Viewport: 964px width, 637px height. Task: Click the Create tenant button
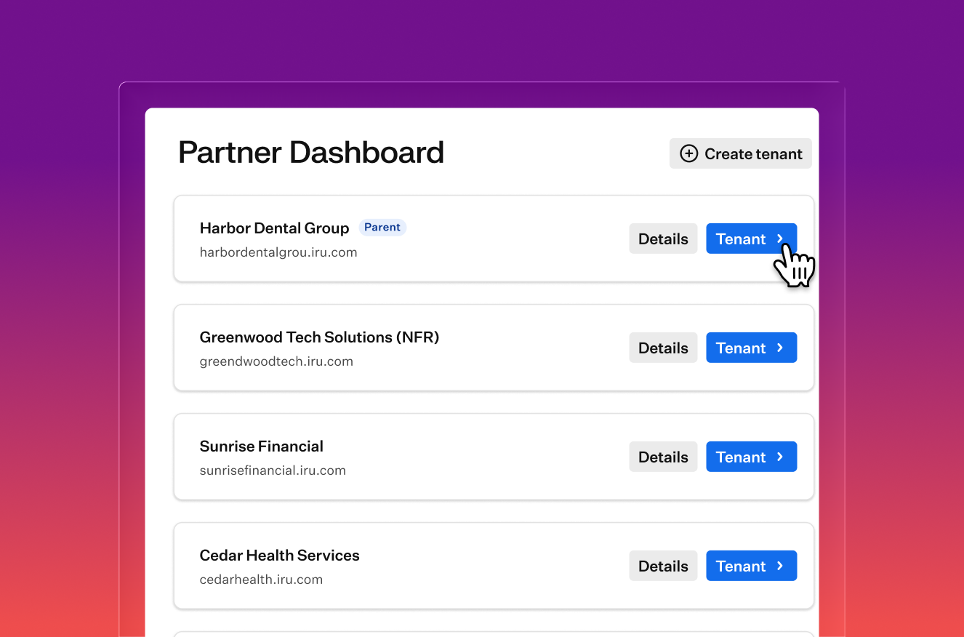[740, 153]
